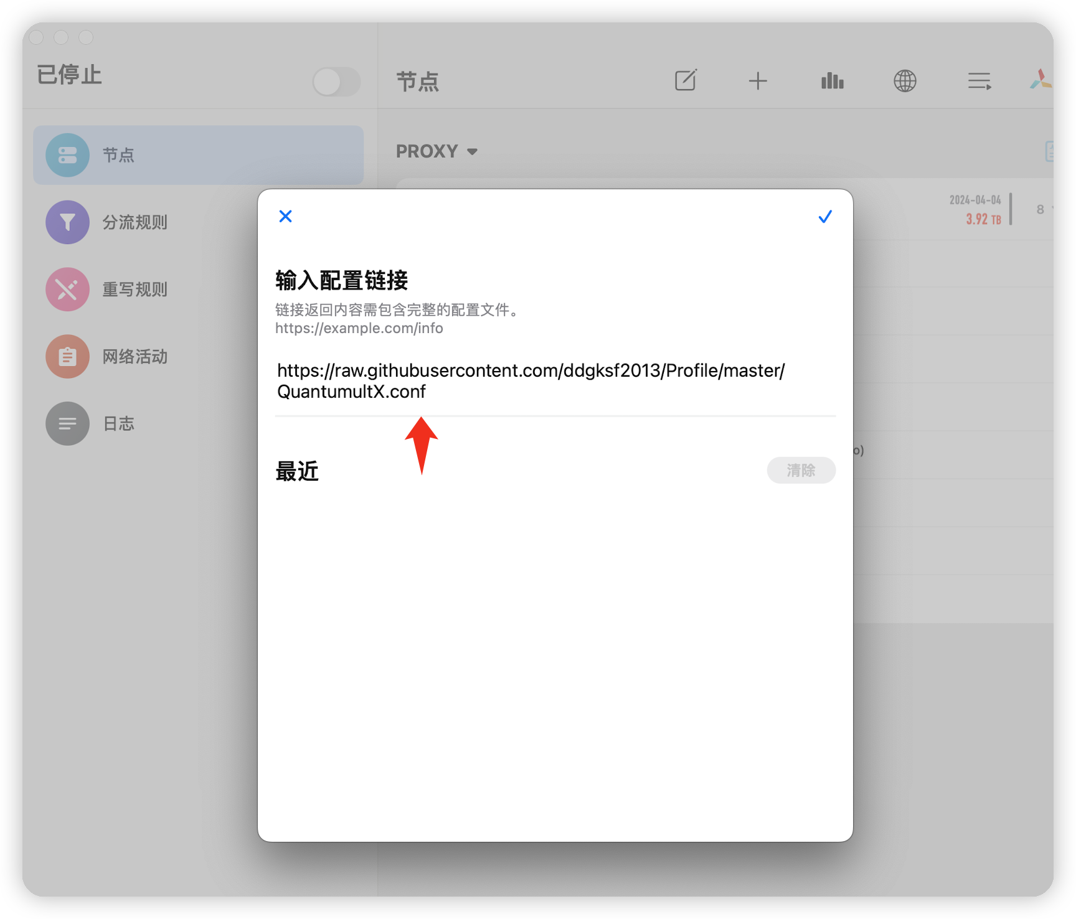Click the globe icon in toolbar
This screenshot has height=919, width=1076.
tap(905, 81)
